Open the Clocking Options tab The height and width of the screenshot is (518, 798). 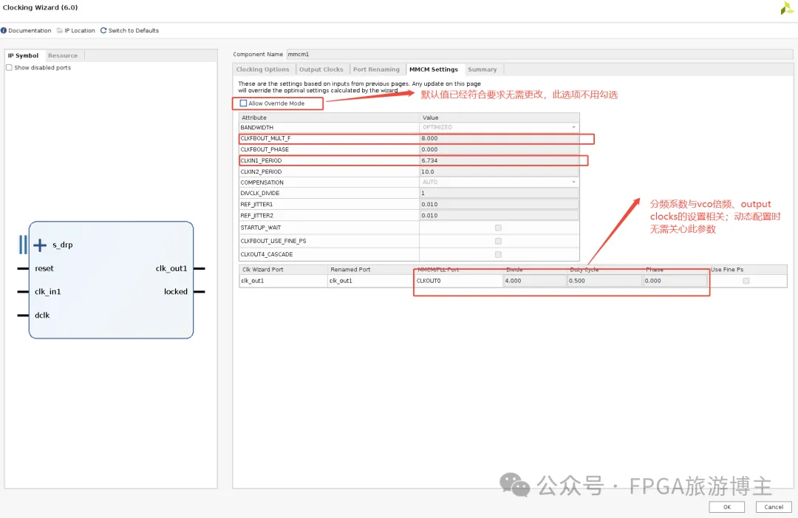click(262, 69)
